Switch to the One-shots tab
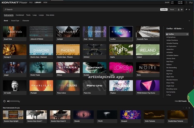Viewport: 194px width, 128px height. pyautogui.click(x=50, y=15)
